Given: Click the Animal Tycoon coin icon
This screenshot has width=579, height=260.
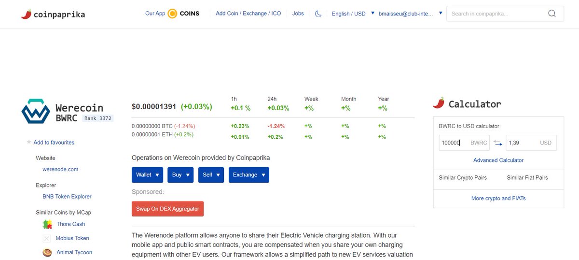Looking at the screenshot, I should click(47, 252).
